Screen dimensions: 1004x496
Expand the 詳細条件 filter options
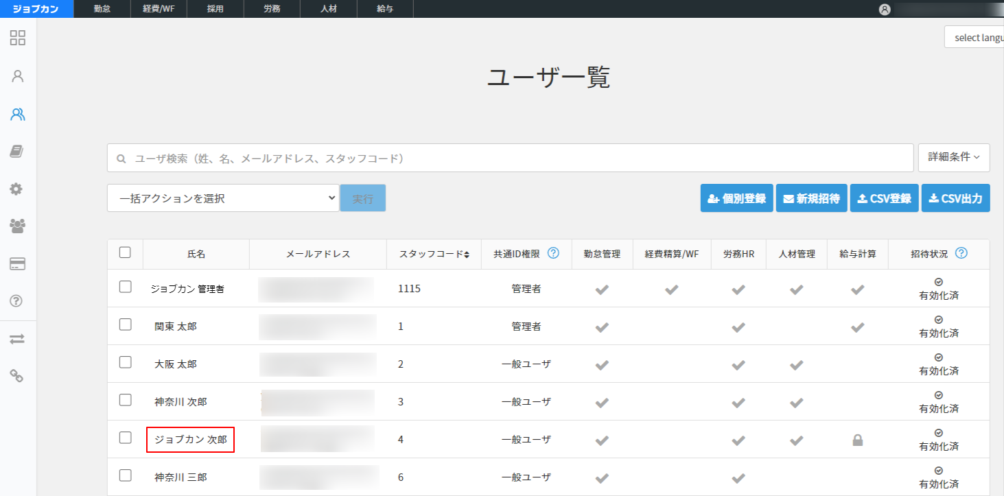(953, 157)
